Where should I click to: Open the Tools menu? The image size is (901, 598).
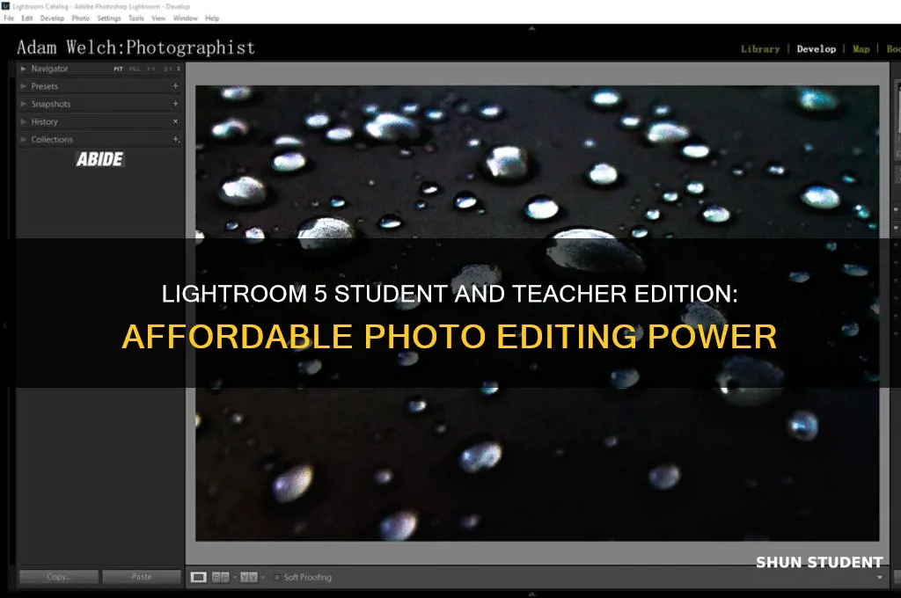coord(136,18)
